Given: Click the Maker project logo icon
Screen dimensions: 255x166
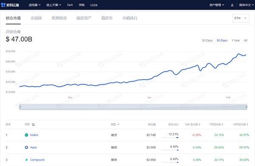Looking at the screenshot, I should tap(26, 135).
